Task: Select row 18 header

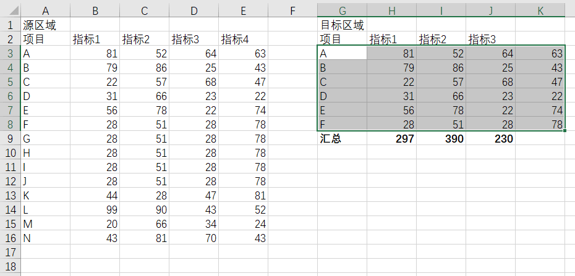Action: coord(11,267)
